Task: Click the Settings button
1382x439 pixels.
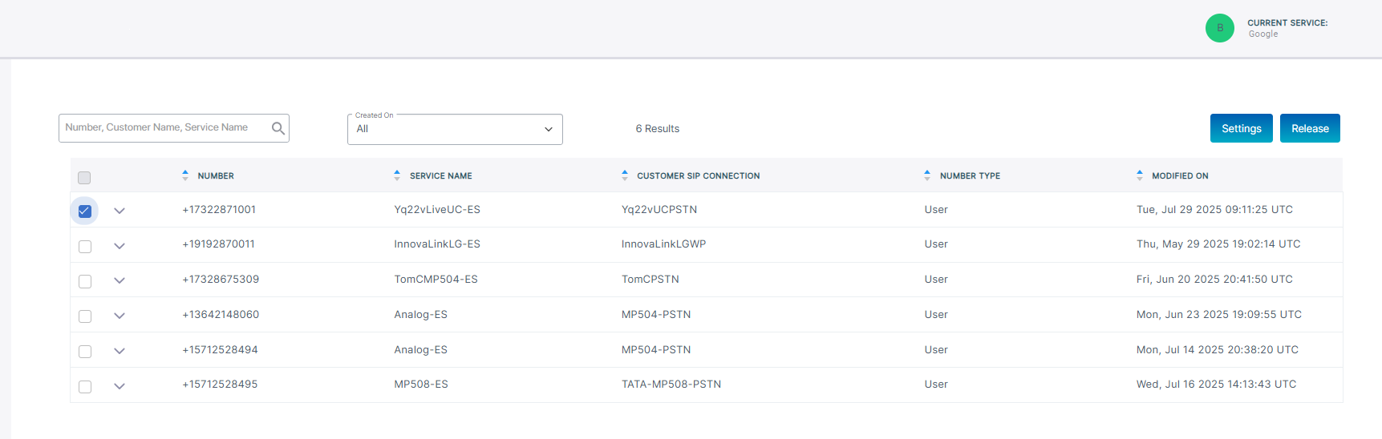Action: coord(1241,128)
